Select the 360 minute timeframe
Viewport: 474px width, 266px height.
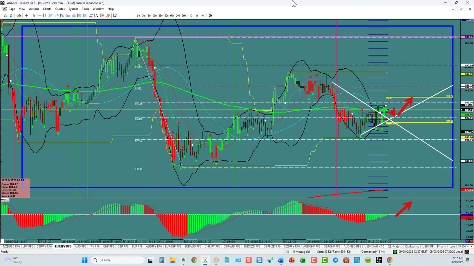tap(184, 15)
